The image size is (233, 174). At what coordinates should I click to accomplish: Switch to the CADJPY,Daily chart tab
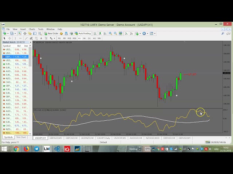point(103,138)
